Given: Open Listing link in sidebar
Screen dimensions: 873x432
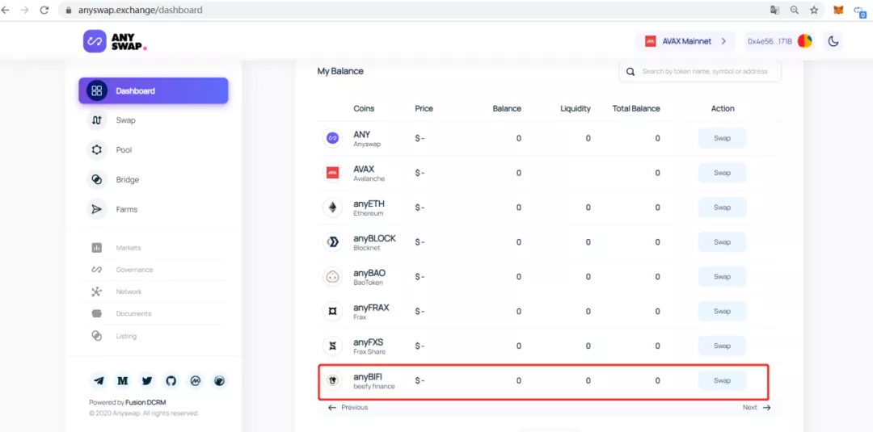Looking at the screenshot, I should 126,337.
